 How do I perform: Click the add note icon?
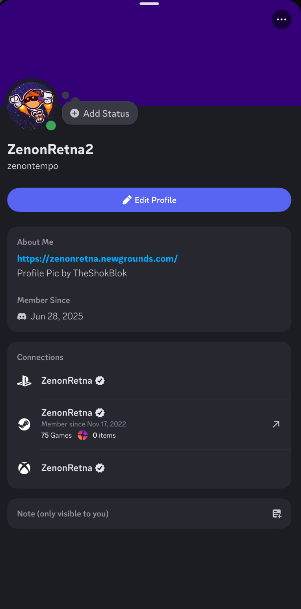pos(277,514)
